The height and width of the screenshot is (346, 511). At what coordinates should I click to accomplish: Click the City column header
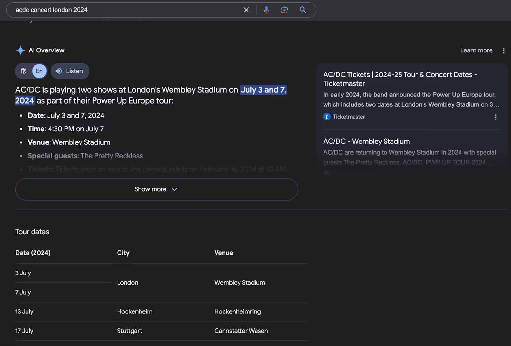coord(123,253)
